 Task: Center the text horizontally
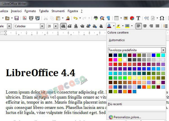pos(145,26)
